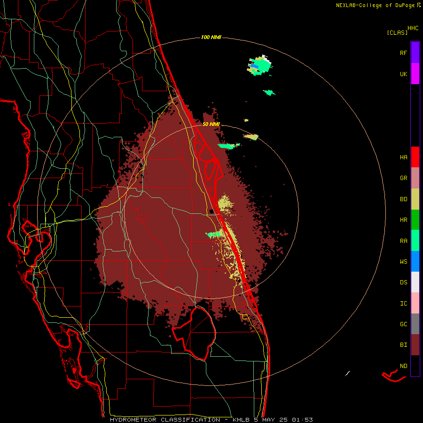423x423 pixels.
Task: Click the RA legend label
Action: point(403,241)
